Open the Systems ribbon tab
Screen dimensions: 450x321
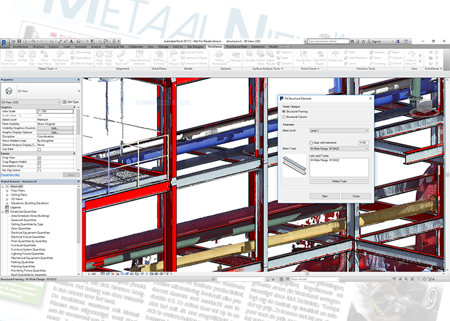53,46
